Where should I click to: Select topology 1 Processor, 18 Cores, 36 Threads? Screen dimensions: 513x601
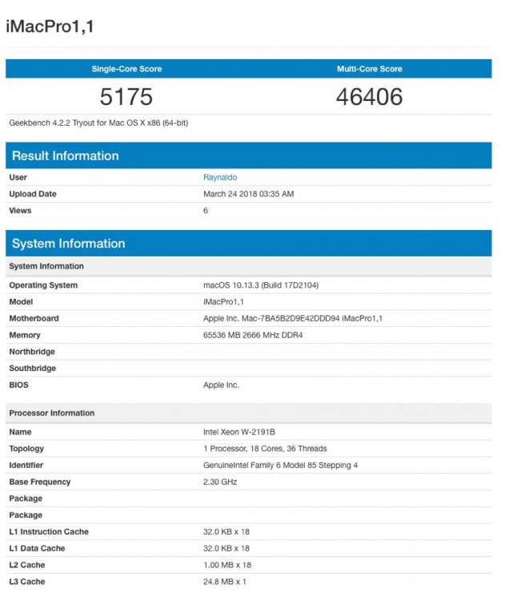point(265,449)
